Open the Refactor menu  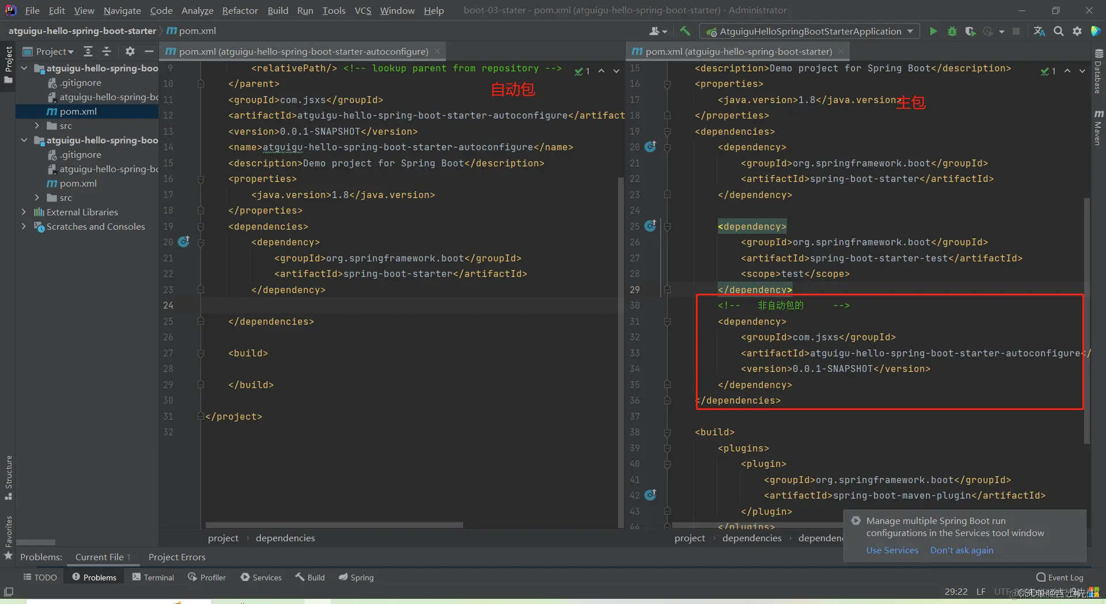[240, 10]
